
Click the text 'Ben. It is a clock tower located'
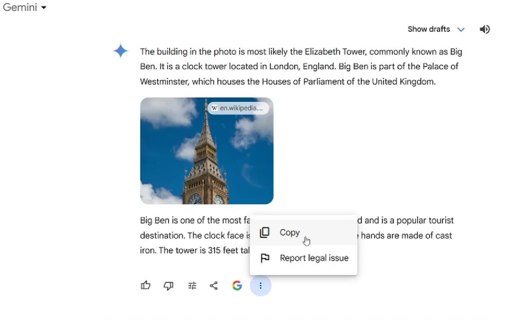pos(204,66)
